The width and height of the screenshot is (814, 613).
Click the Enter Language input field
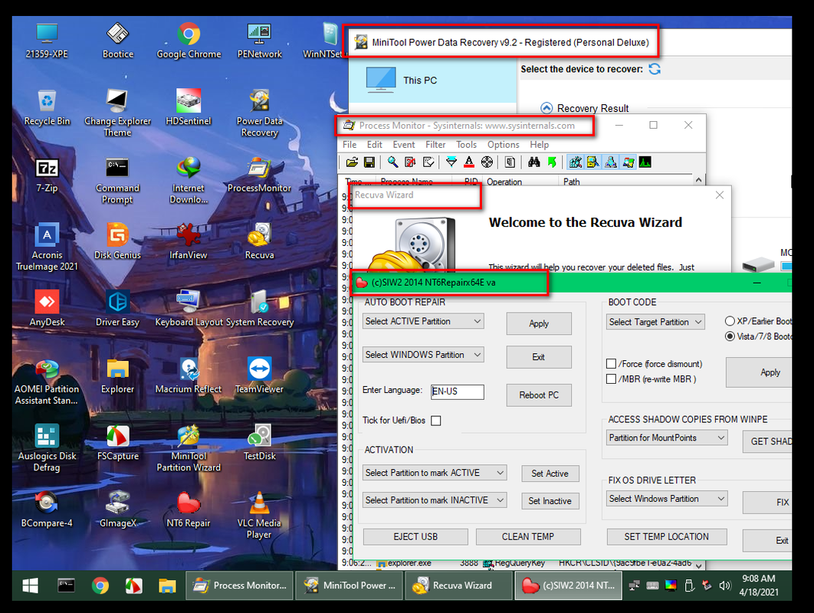click(458, 392)
